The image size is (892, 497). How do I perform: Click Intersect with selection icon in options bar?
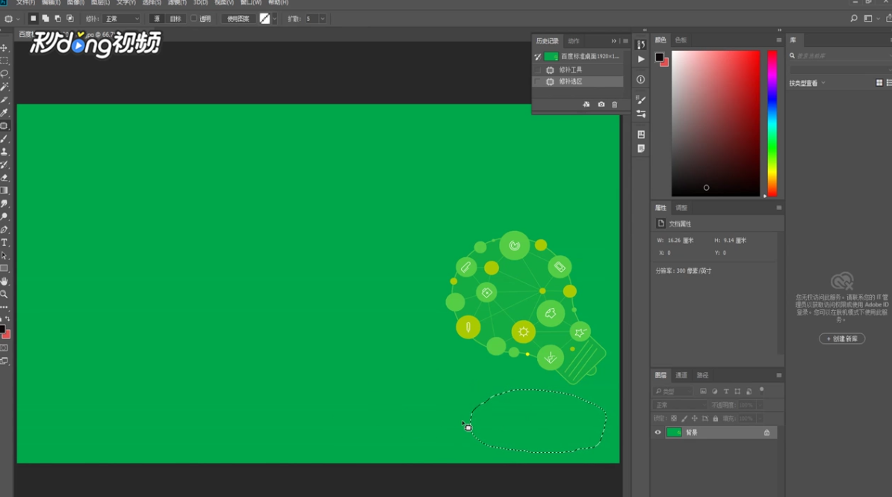(x=70, y=19)
